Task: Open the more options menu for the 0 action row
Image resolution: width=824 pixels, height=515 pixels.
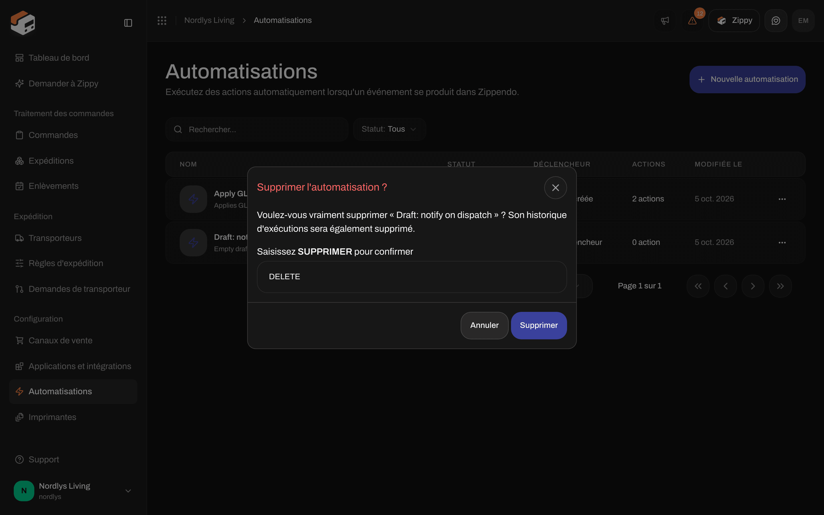Action: [782, 243]
